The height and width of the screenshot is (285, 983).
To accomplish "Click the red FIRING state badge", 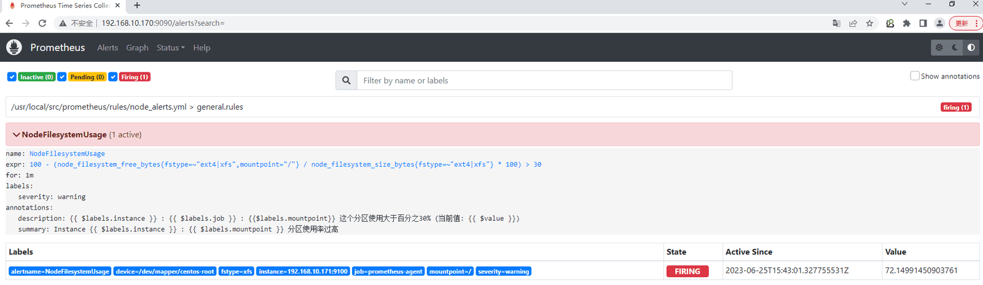I will click(687, 271).
